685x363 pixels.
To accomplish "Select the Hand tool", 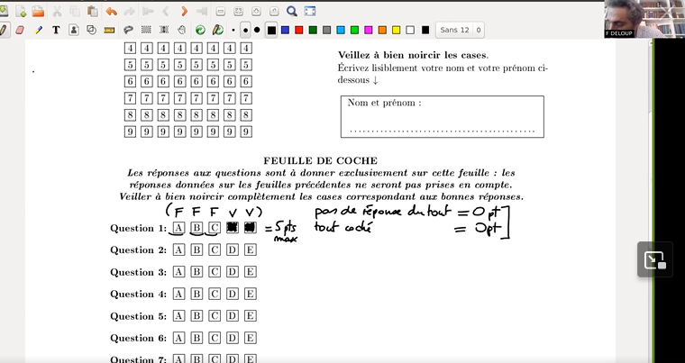I will pyautogui.click(x=181, y=30).
